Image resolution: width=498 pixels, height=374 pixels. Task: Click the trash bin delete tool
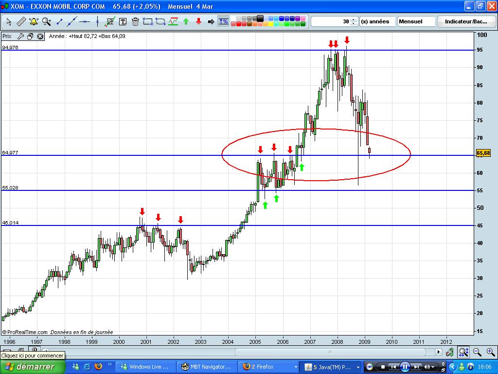[x=135, y=21]
